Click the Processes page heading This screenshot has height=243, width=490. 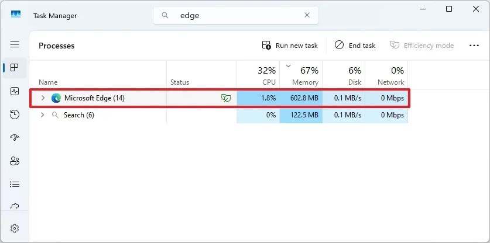point(57,46)
